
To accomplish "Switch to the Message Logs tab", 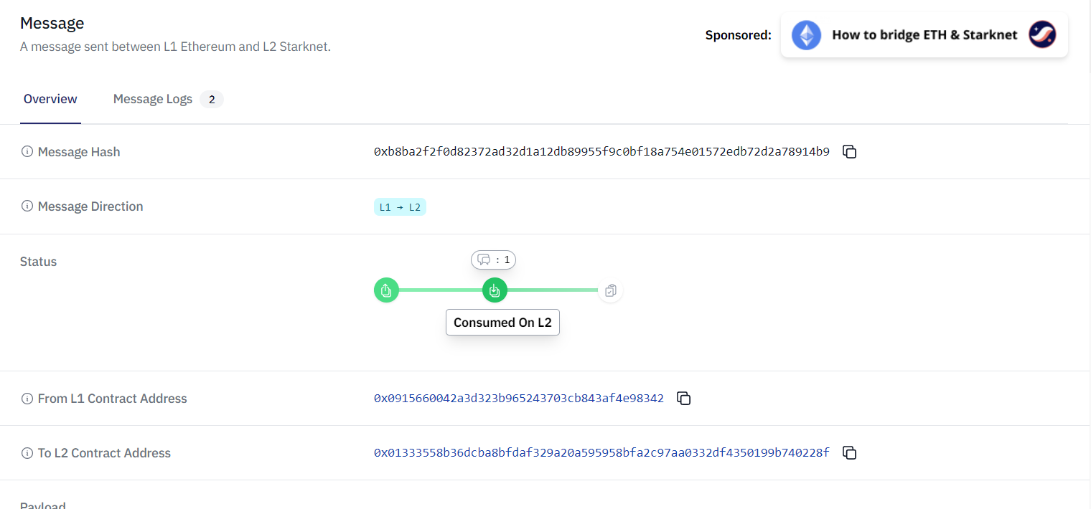I will [x=153, y=98].
